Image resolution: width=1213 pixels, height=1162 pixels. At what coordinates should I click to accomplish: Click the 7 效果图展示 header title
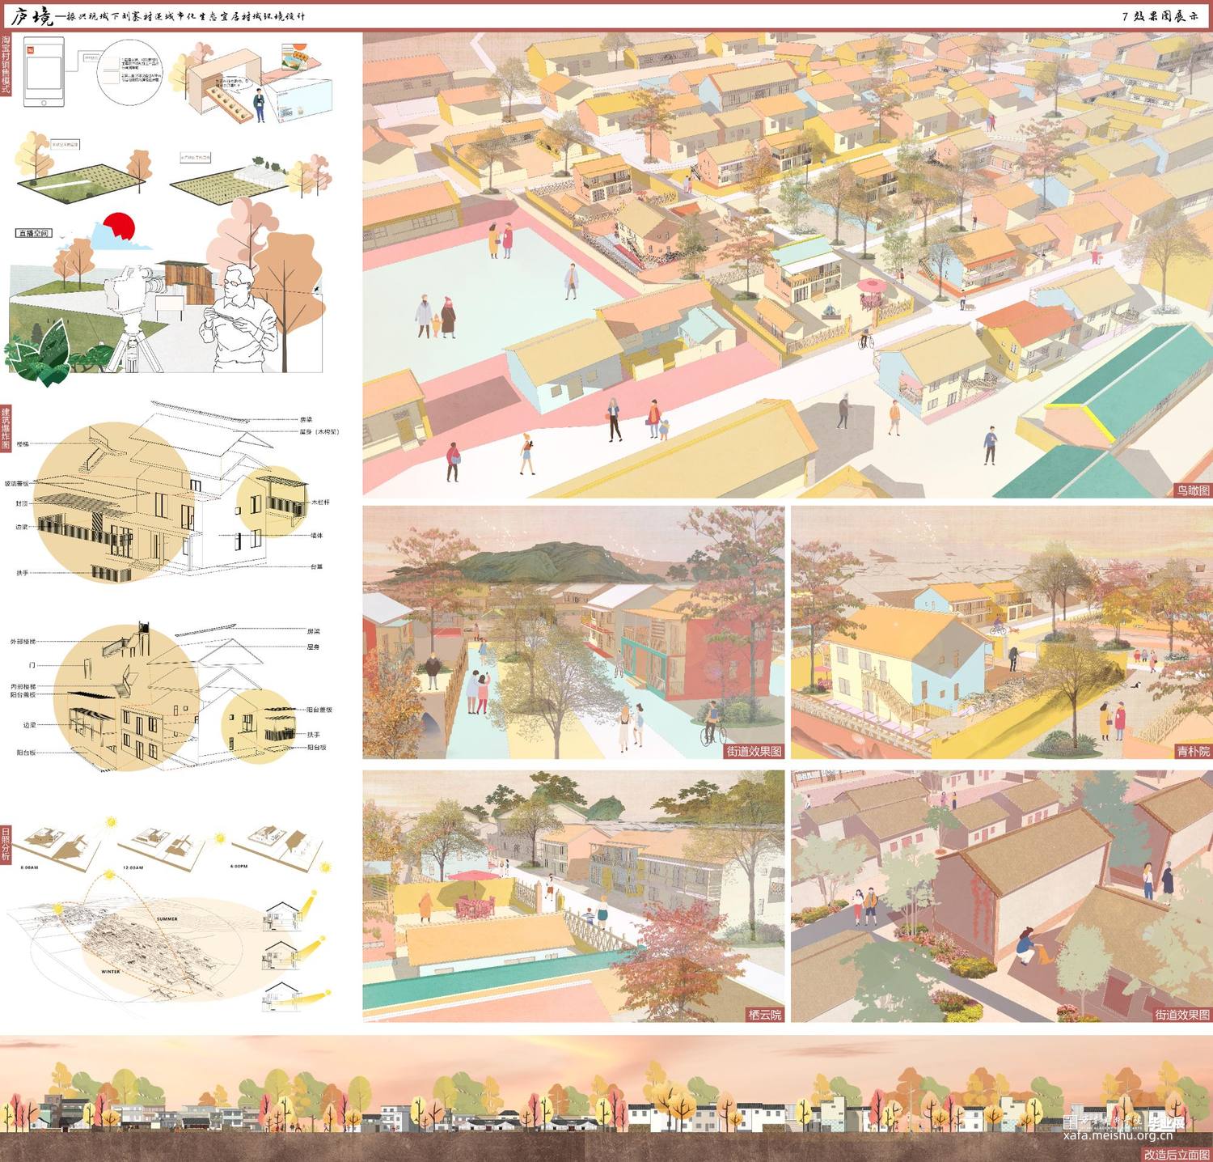click(x=1160, y=15)
